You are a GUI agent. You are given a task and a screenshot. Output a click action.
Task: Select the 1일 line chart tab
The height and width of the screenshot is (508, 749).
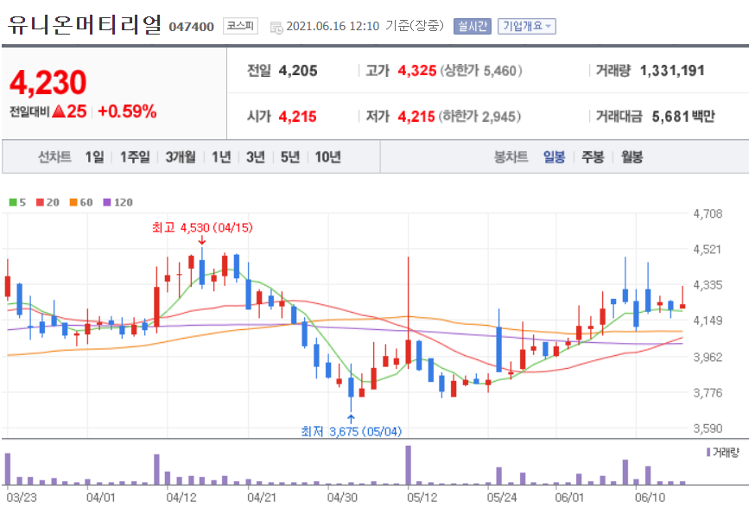[94, 156]
